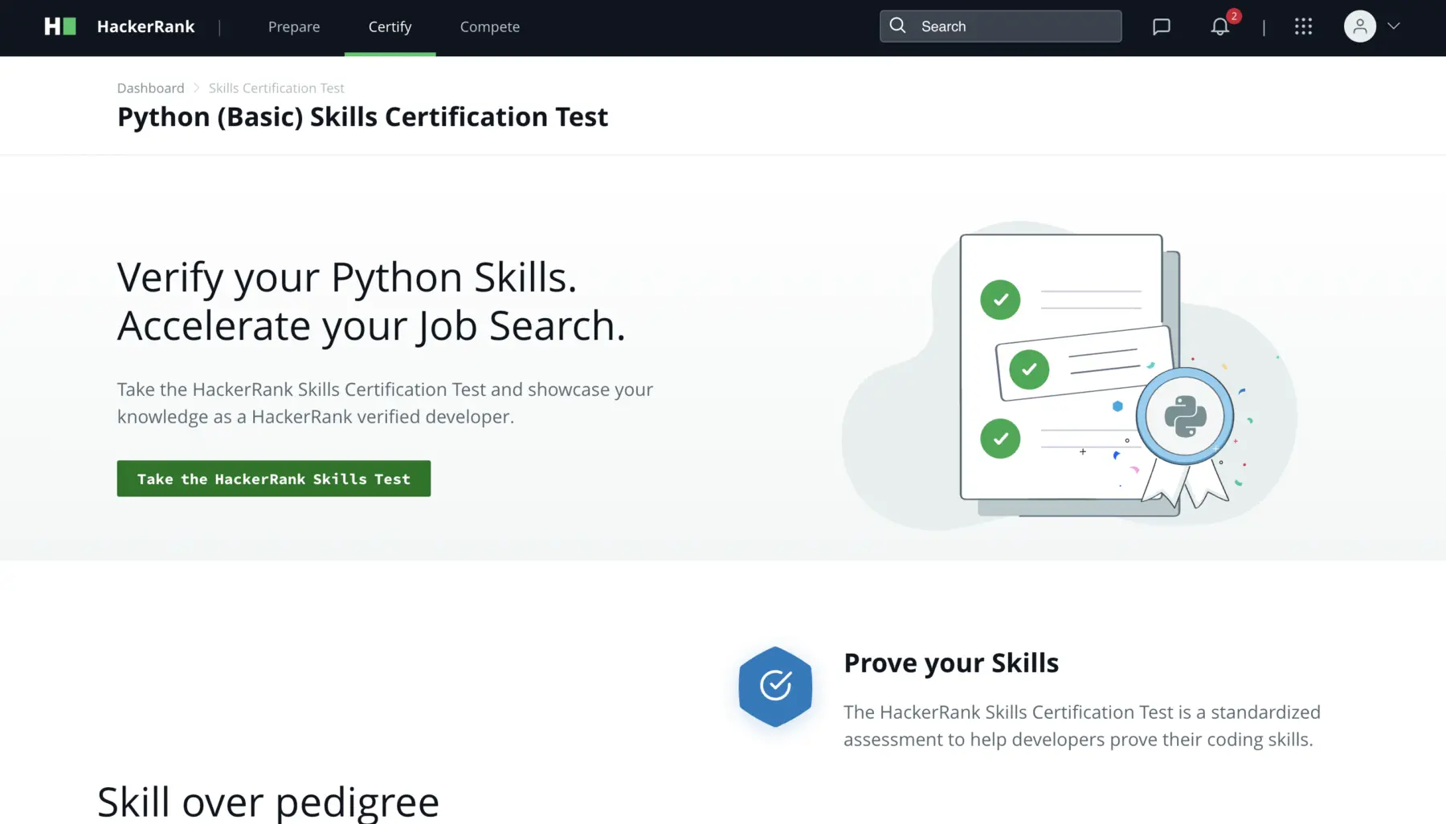This screenshot has width=1446, height=824.
Task: Click the top green checkmark in illustration
Action: coord(1000,300)
